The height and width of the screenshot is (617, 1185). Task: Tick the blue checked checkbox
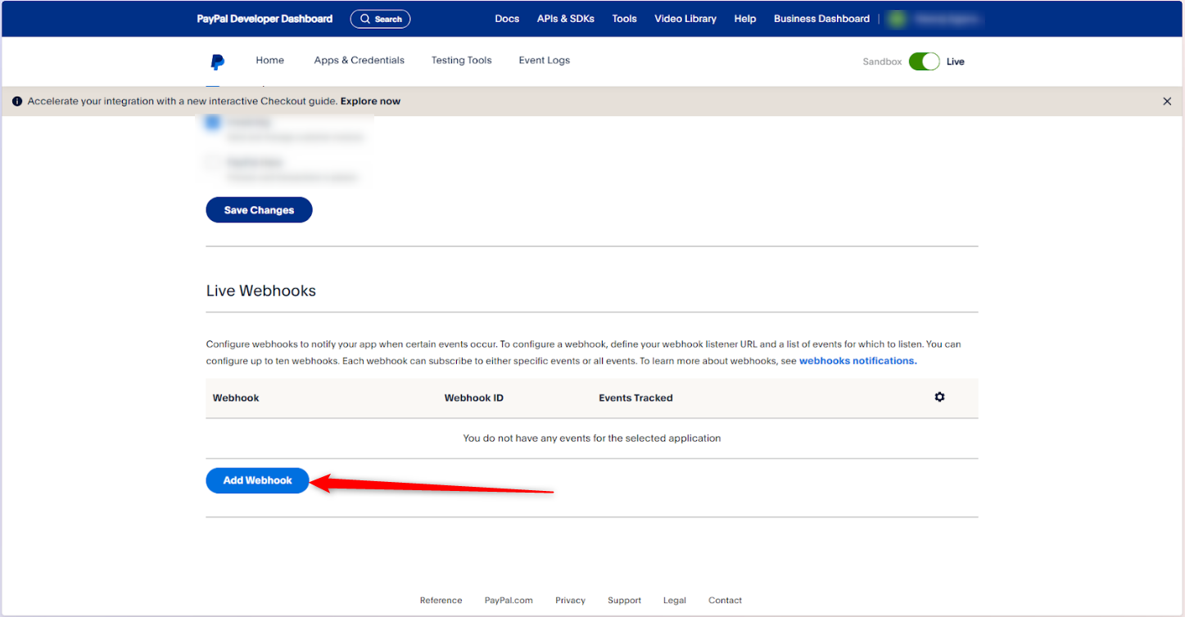pos(213,123)
